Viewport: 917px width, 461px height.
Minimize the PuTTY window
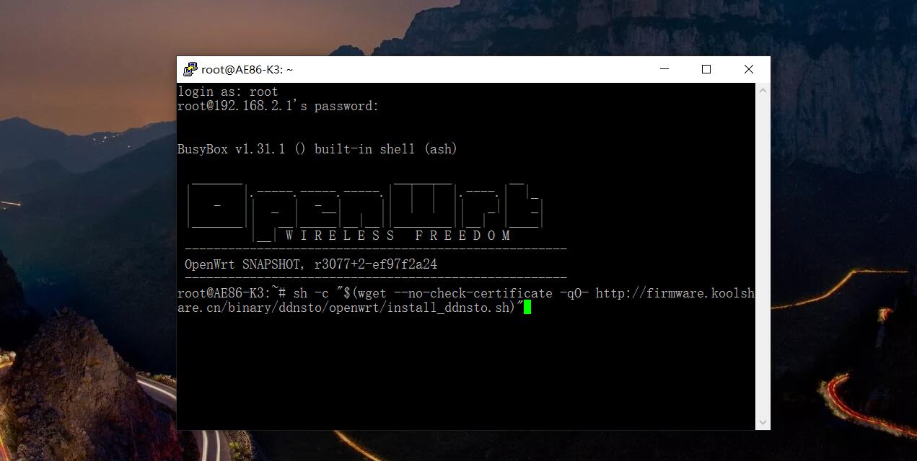(x=664, y=69)
